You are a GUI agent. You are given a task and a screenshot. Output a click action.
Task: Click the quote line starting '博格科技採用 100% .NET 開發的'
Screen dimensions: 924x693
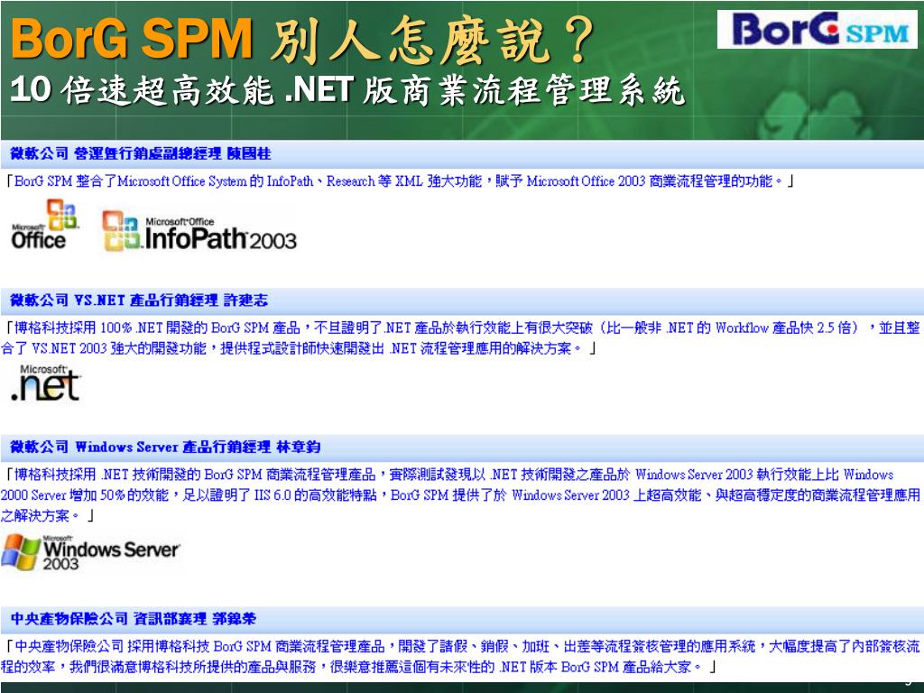click(x=462, y=328)
